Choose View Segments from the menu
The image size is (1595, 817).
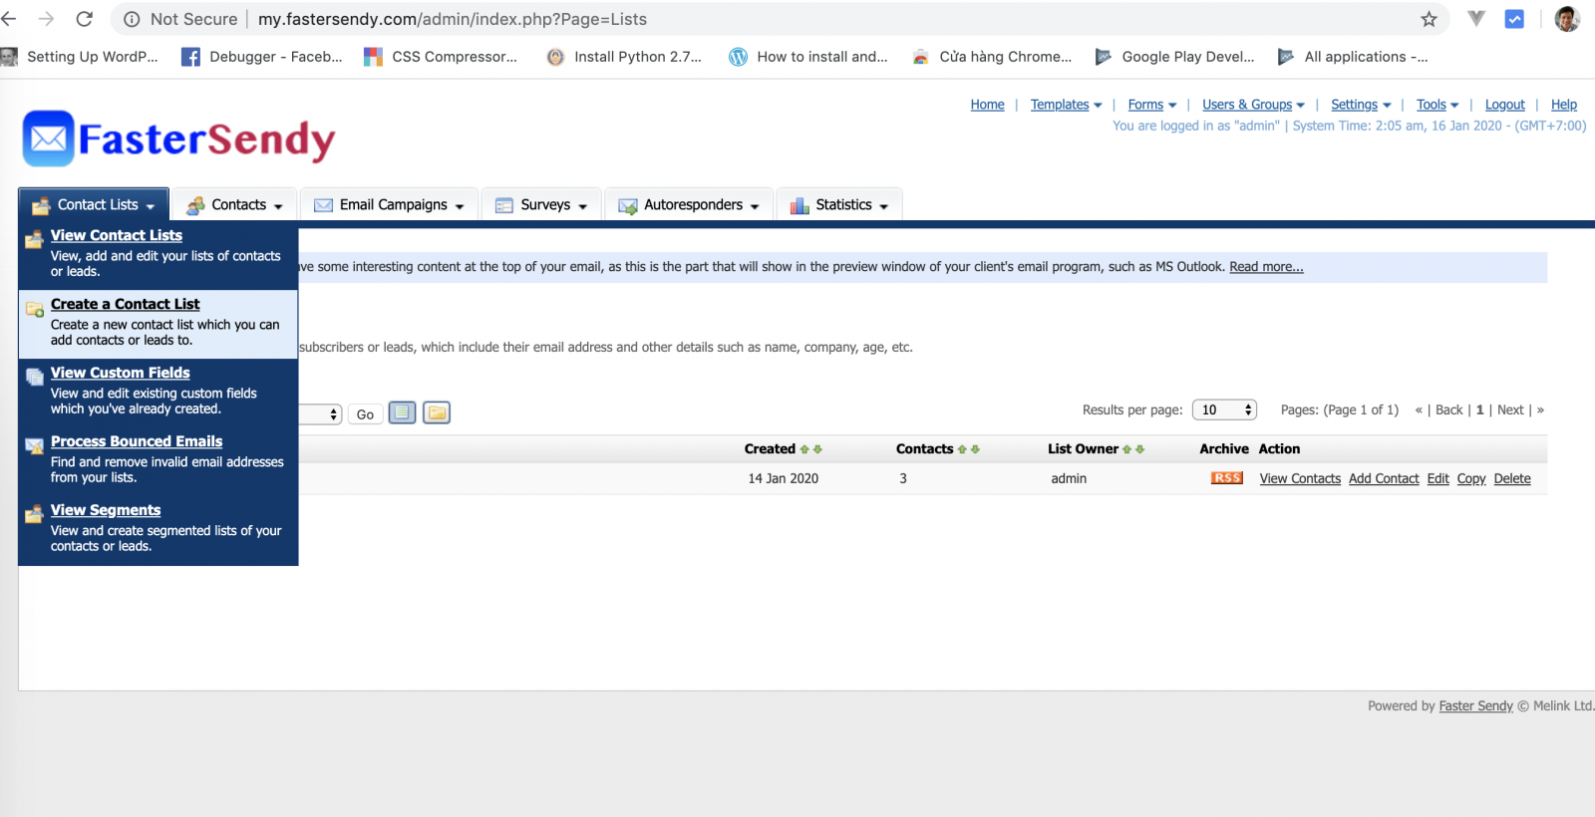(x=106, y=510)
